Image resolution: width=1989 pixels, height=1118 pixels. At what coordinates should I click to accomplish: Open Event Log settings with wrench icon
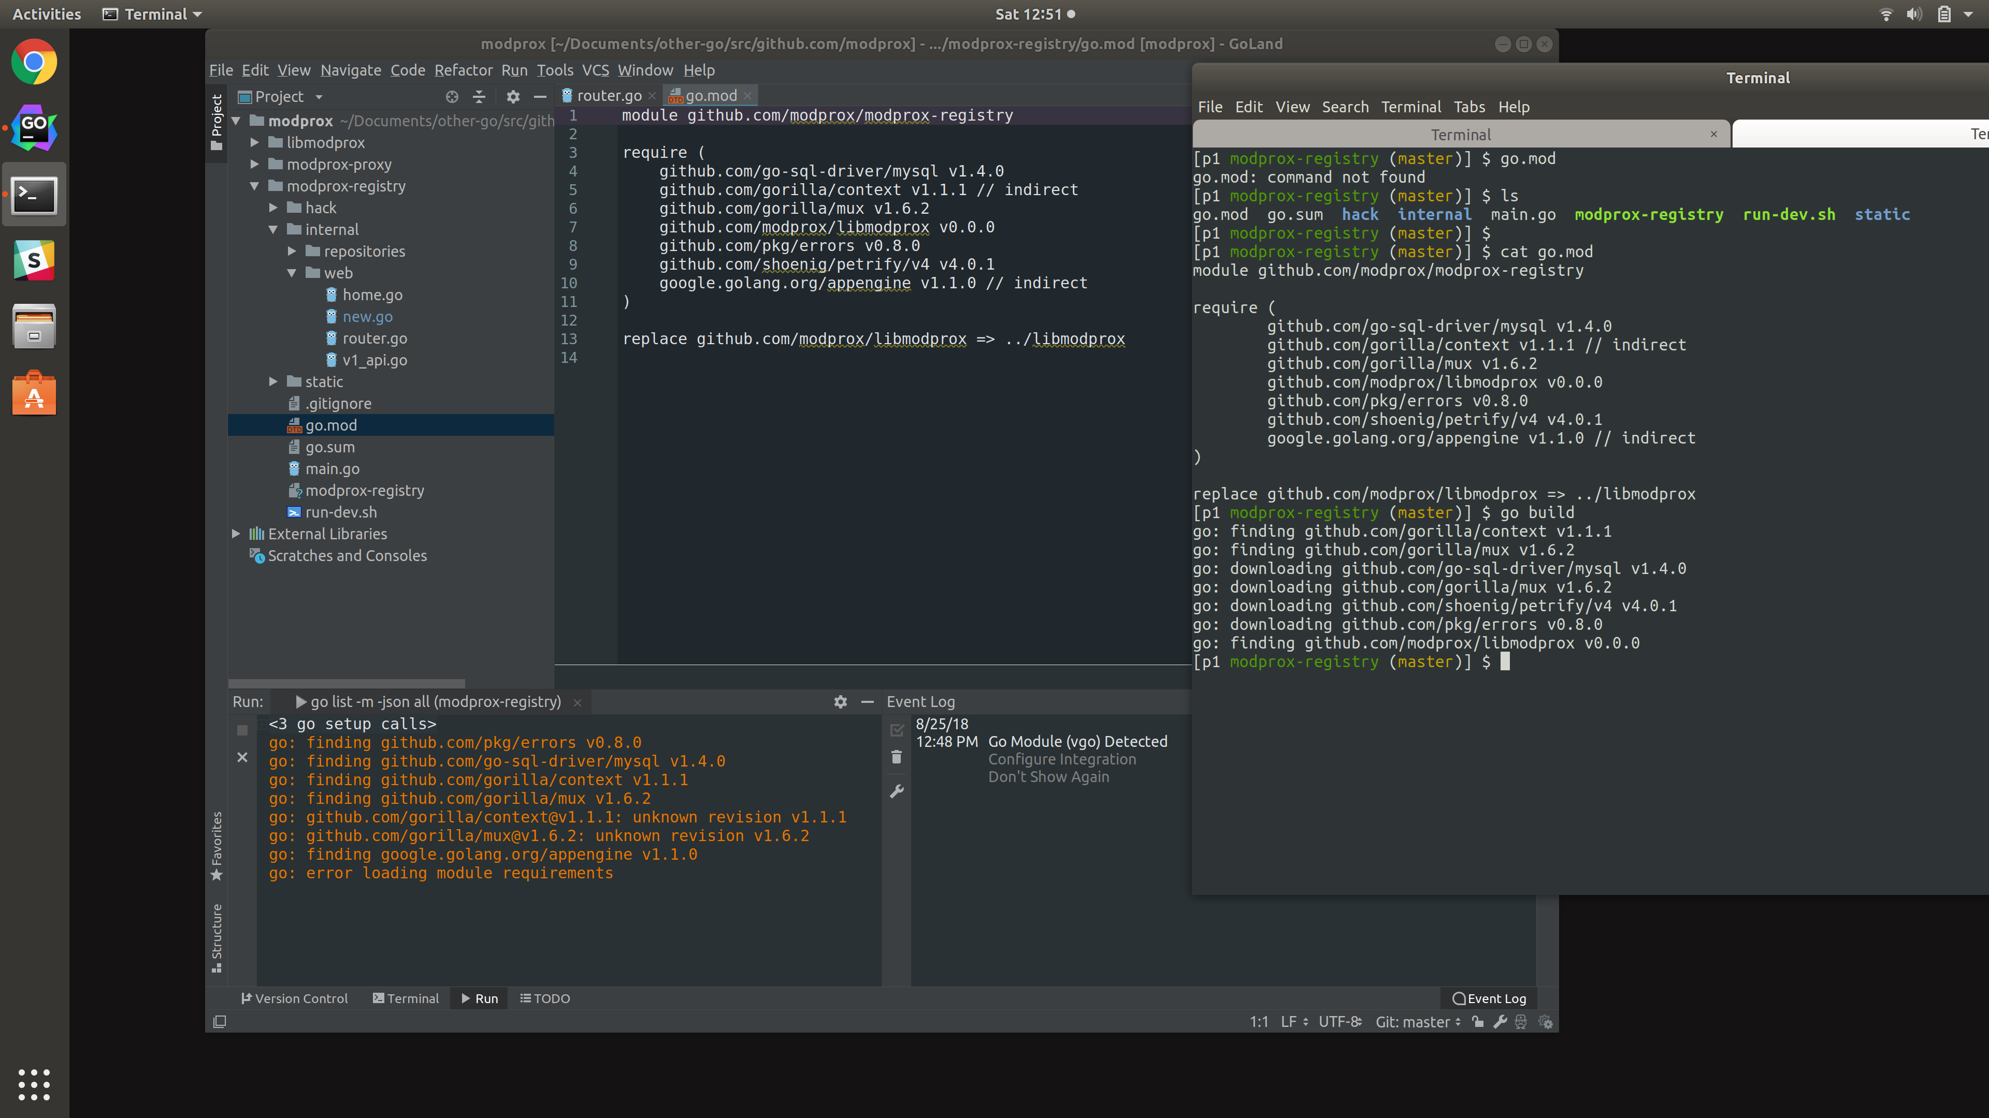[897, 791]
